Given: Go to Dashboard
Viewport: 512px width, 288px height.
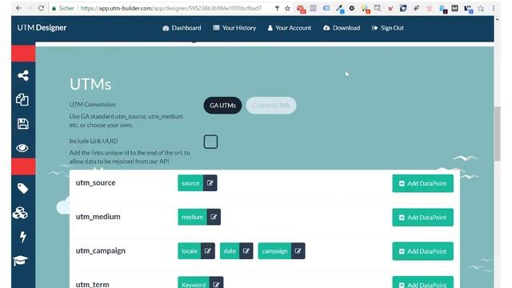Looking at the screenshot, I should tap(182, 28).
